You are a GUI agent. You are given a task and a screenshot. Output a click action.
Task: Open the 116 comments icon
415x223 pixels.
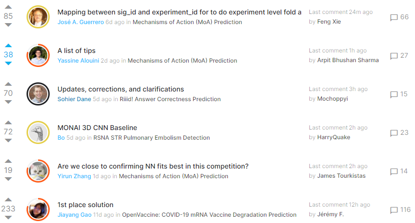[394, 210]
